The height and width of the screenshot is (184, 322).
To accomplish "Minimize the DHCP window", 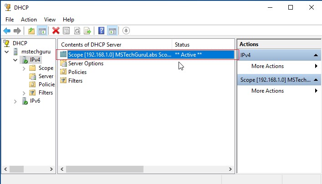I will click(x=270, y=7).
